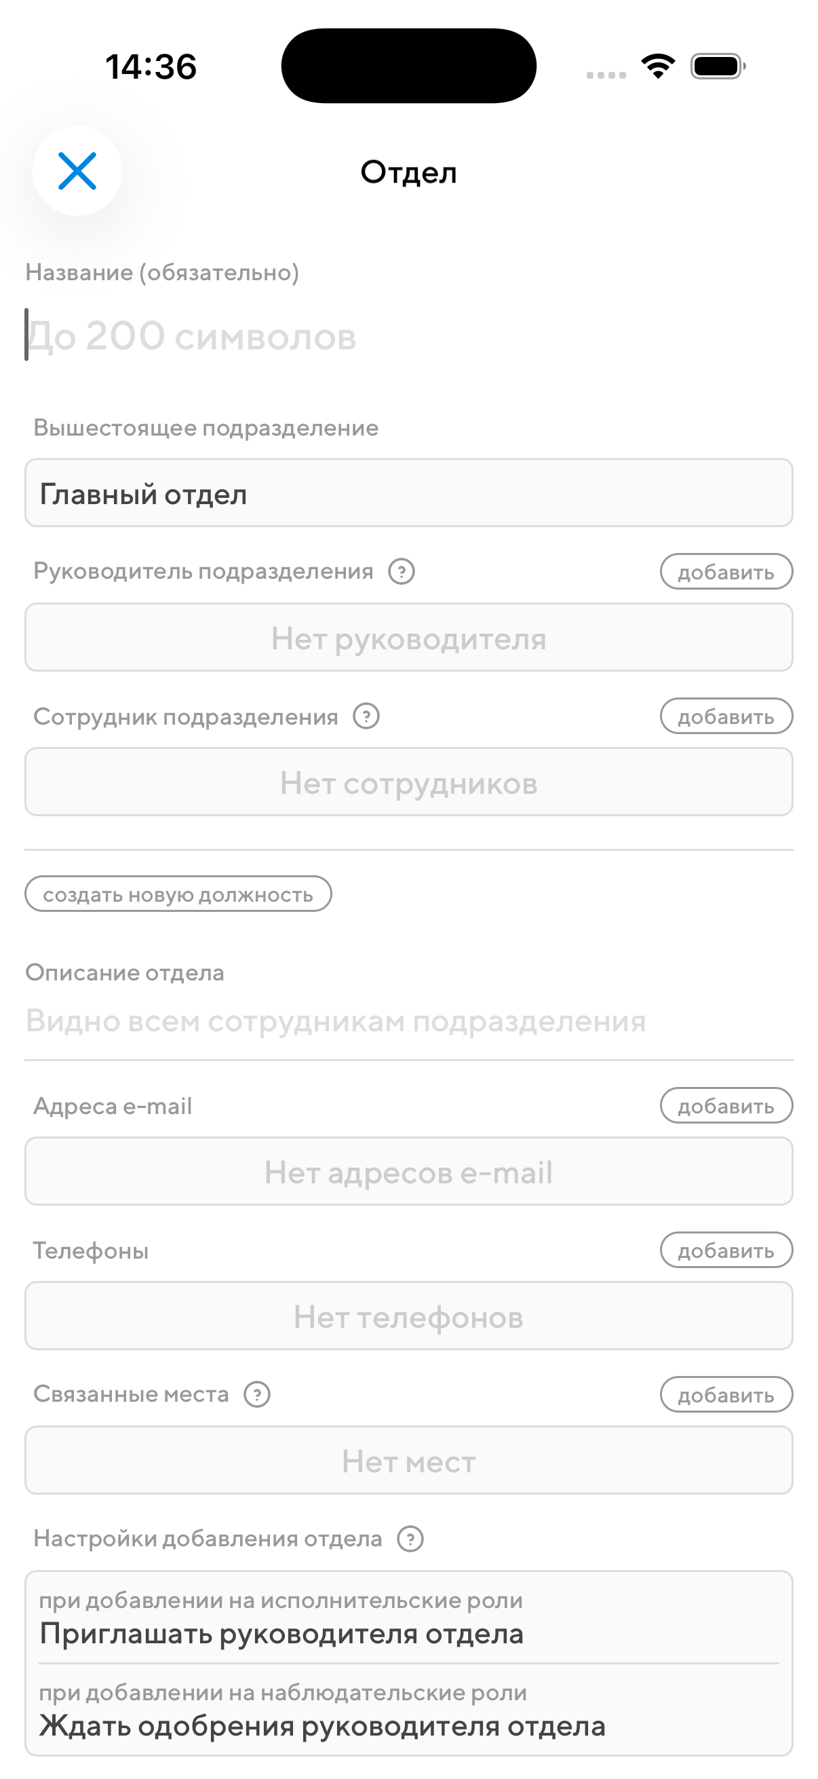
Task: Add a phone via Телефоны добавить
Action: (726, 1250)
